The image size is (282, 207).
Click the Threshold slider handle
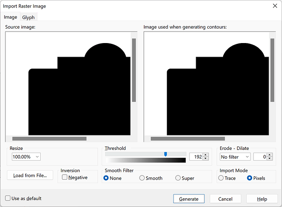pyautogui.click(x=165, y=154)
